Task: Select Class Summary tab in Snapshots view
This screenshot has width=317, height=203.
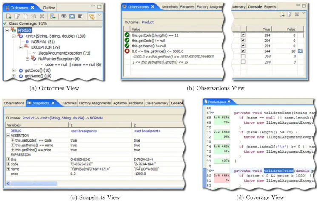Action: pyautogui.click(x=157, y=103)
